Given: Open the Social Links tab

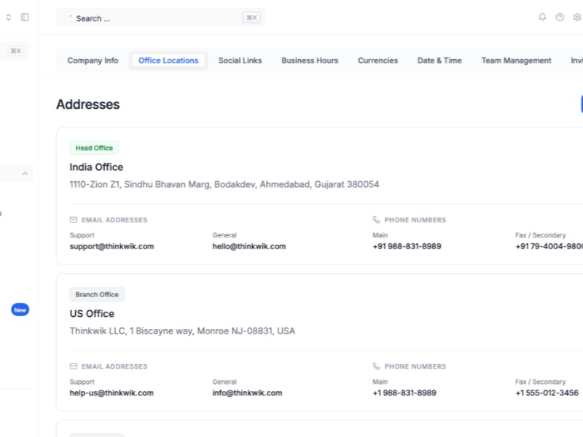Looking at the screenshot, I should pyautogui.click(x=240, y=60).
